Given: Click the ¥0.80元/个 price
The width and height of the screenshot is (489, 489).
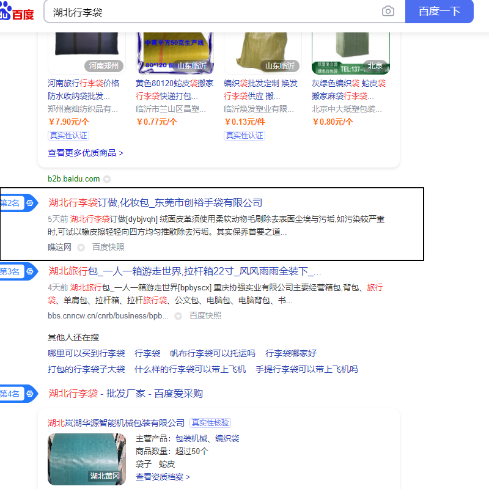Looking at the screenshot, I should point(333,122).
